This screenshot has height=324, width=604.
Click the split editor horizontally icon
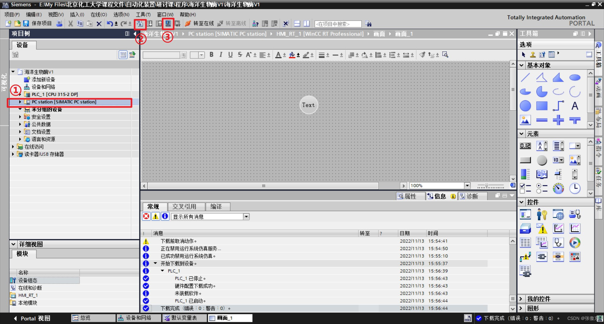(297, 24)
